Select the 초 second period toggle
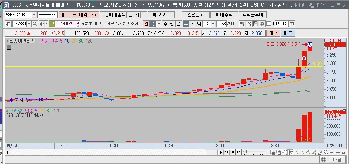Screen dimensions: 349x164 tap(193, 24)
